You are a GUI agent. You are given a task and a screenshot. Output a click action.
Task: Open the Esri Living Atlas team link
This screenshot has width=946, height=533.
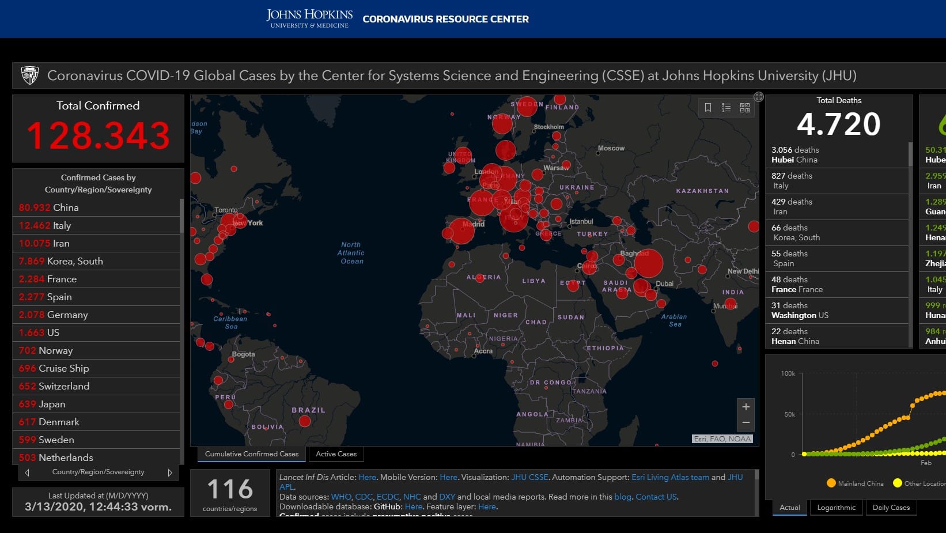(x=670, y=477)
